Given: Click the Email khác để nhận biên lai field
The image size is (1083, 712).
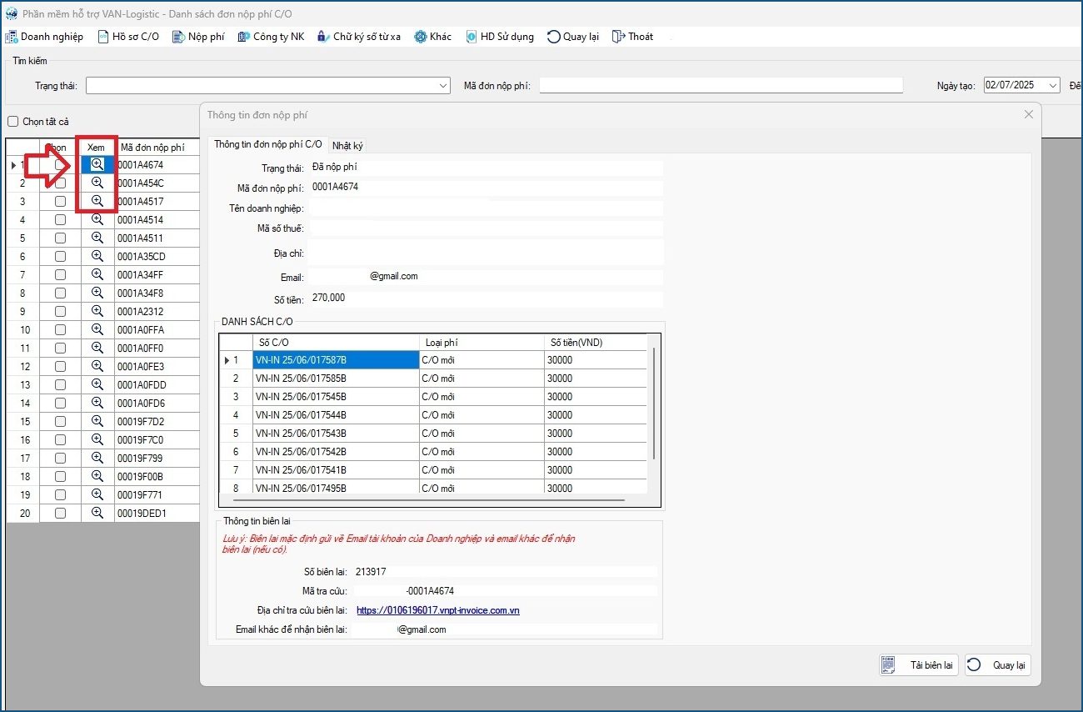Looking at the screenshot, I should [x=504, y=629].
